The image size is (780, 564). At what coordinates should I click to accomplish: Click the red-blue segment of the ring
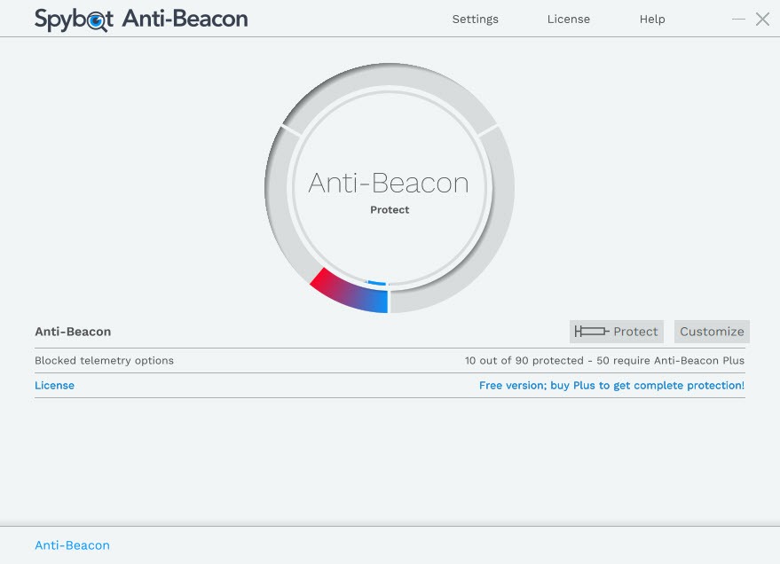click(x=351, y=294)
